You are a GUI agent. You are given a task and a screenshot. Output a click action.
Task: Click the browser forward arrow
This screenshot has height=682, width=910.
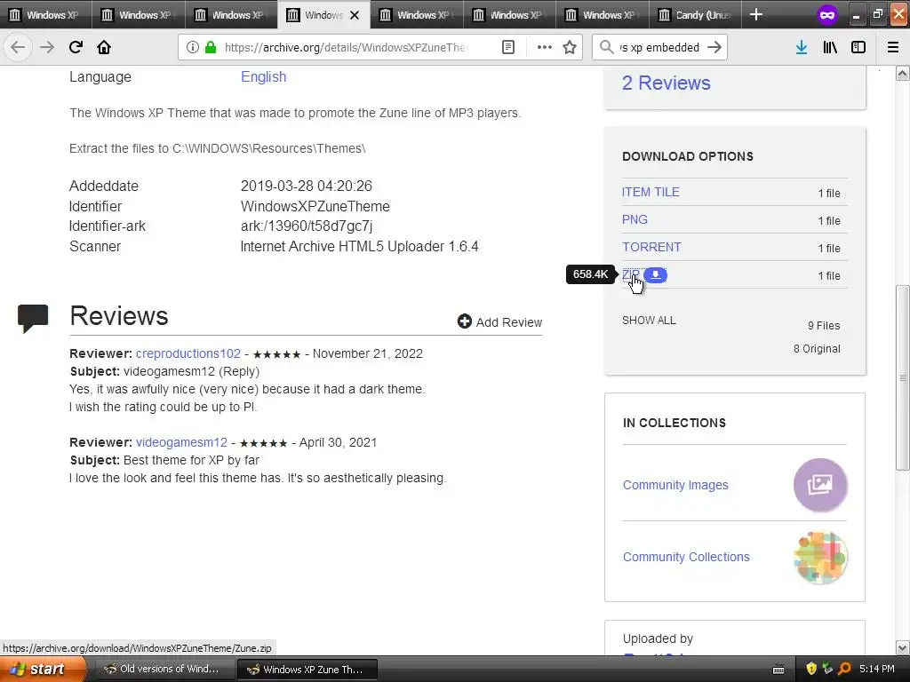pyautogui.click(x=47, y=47)
